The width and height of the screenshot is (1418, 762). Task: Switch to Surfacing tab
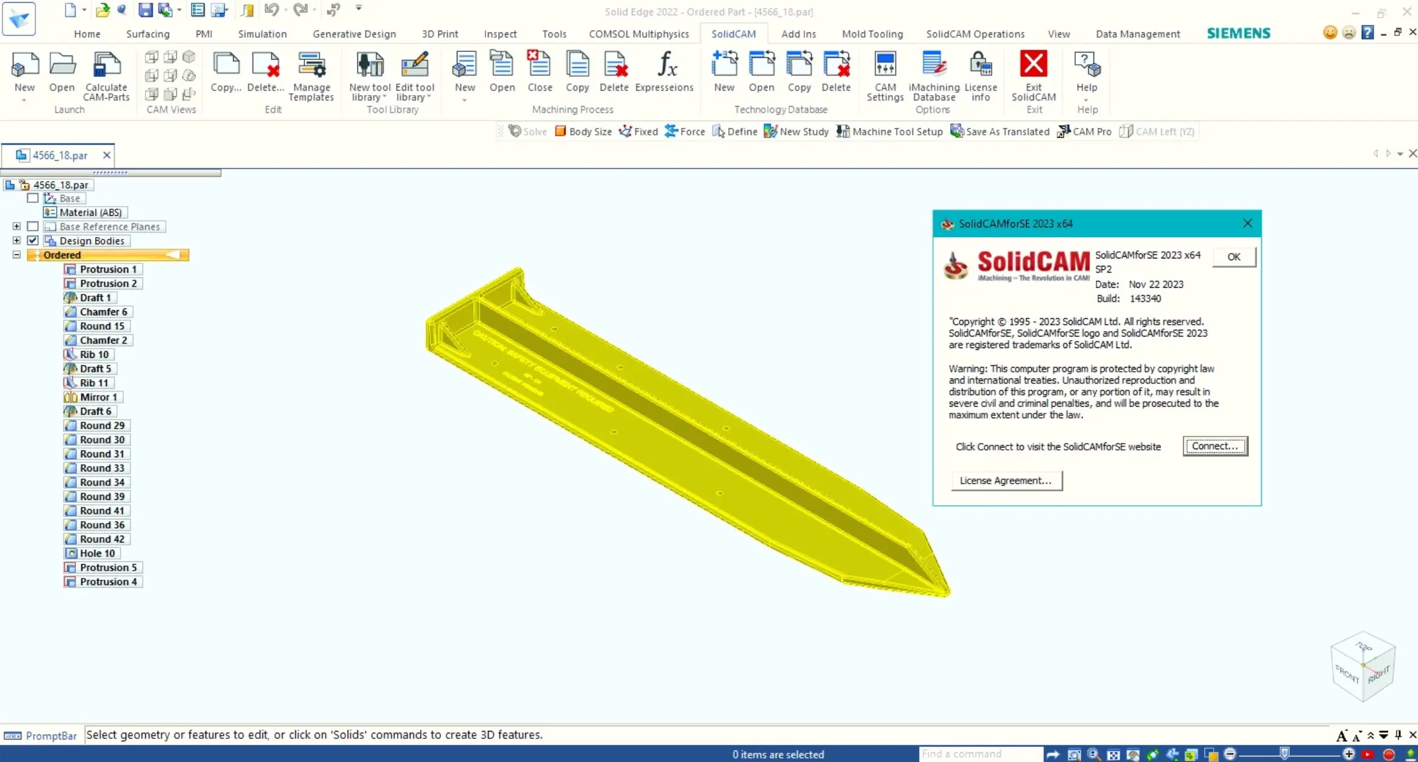point(148,34)
